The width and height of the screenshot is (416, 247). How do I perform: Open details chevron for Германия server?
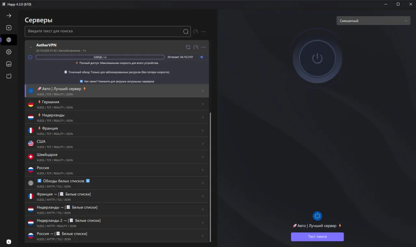point(203,104)
